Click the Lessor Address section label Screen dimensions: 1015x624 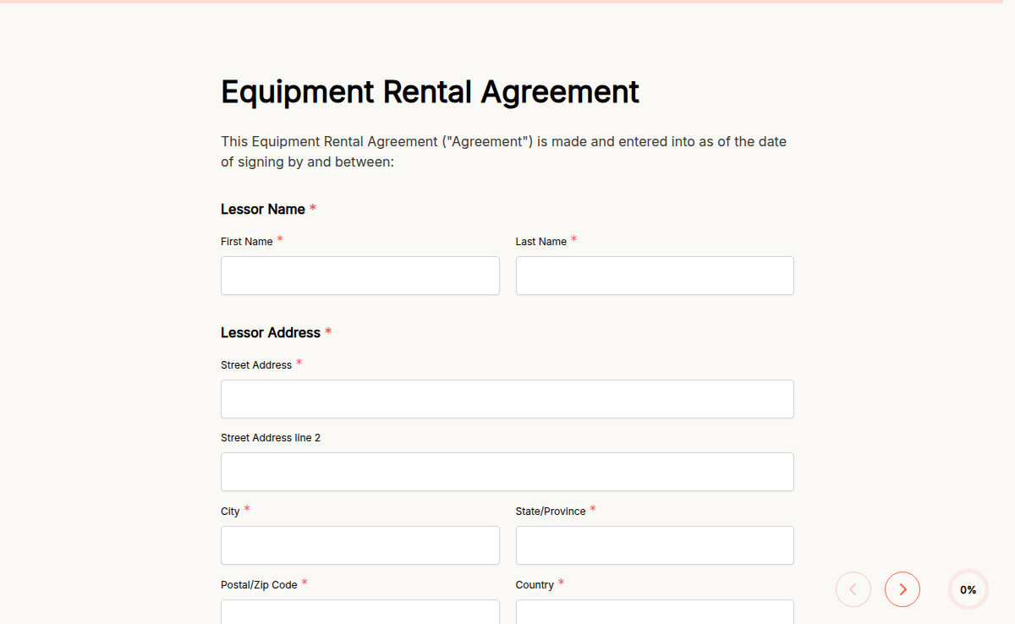pyautogui.click(x=270, y=332)
